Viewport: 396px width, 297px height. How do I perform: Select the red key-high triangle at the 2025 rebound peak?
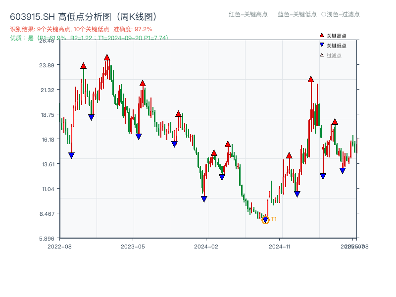(x=311, y=78)
